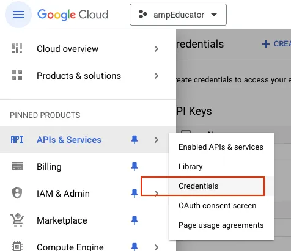Click the API icon in pinned products

17,140
